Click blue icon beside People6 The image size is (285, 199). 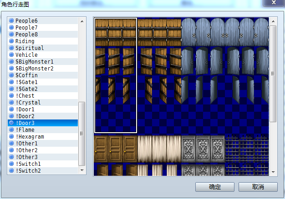(11, 20)
